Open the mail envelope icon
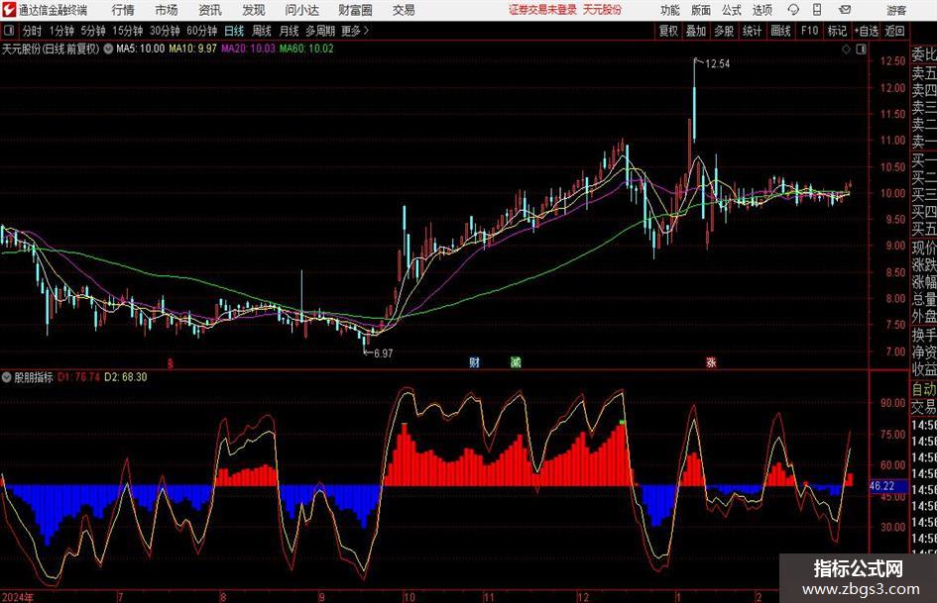This screenshot has height=603, width=937. [845, 10]
